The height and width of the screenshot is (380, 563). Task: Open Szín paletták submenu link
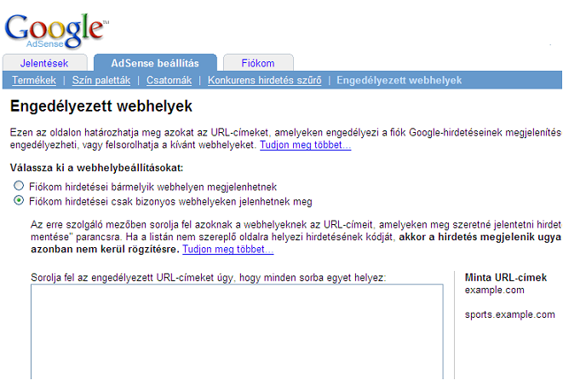pos(101,80)
